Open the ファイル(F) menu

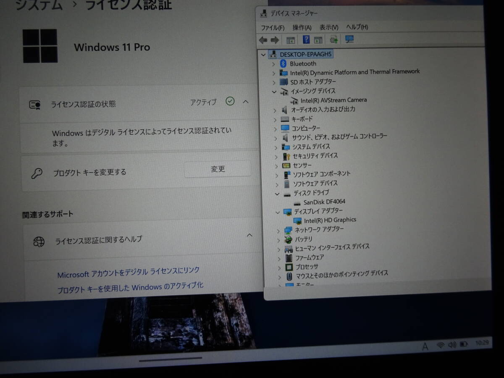[x=273, y=28]
